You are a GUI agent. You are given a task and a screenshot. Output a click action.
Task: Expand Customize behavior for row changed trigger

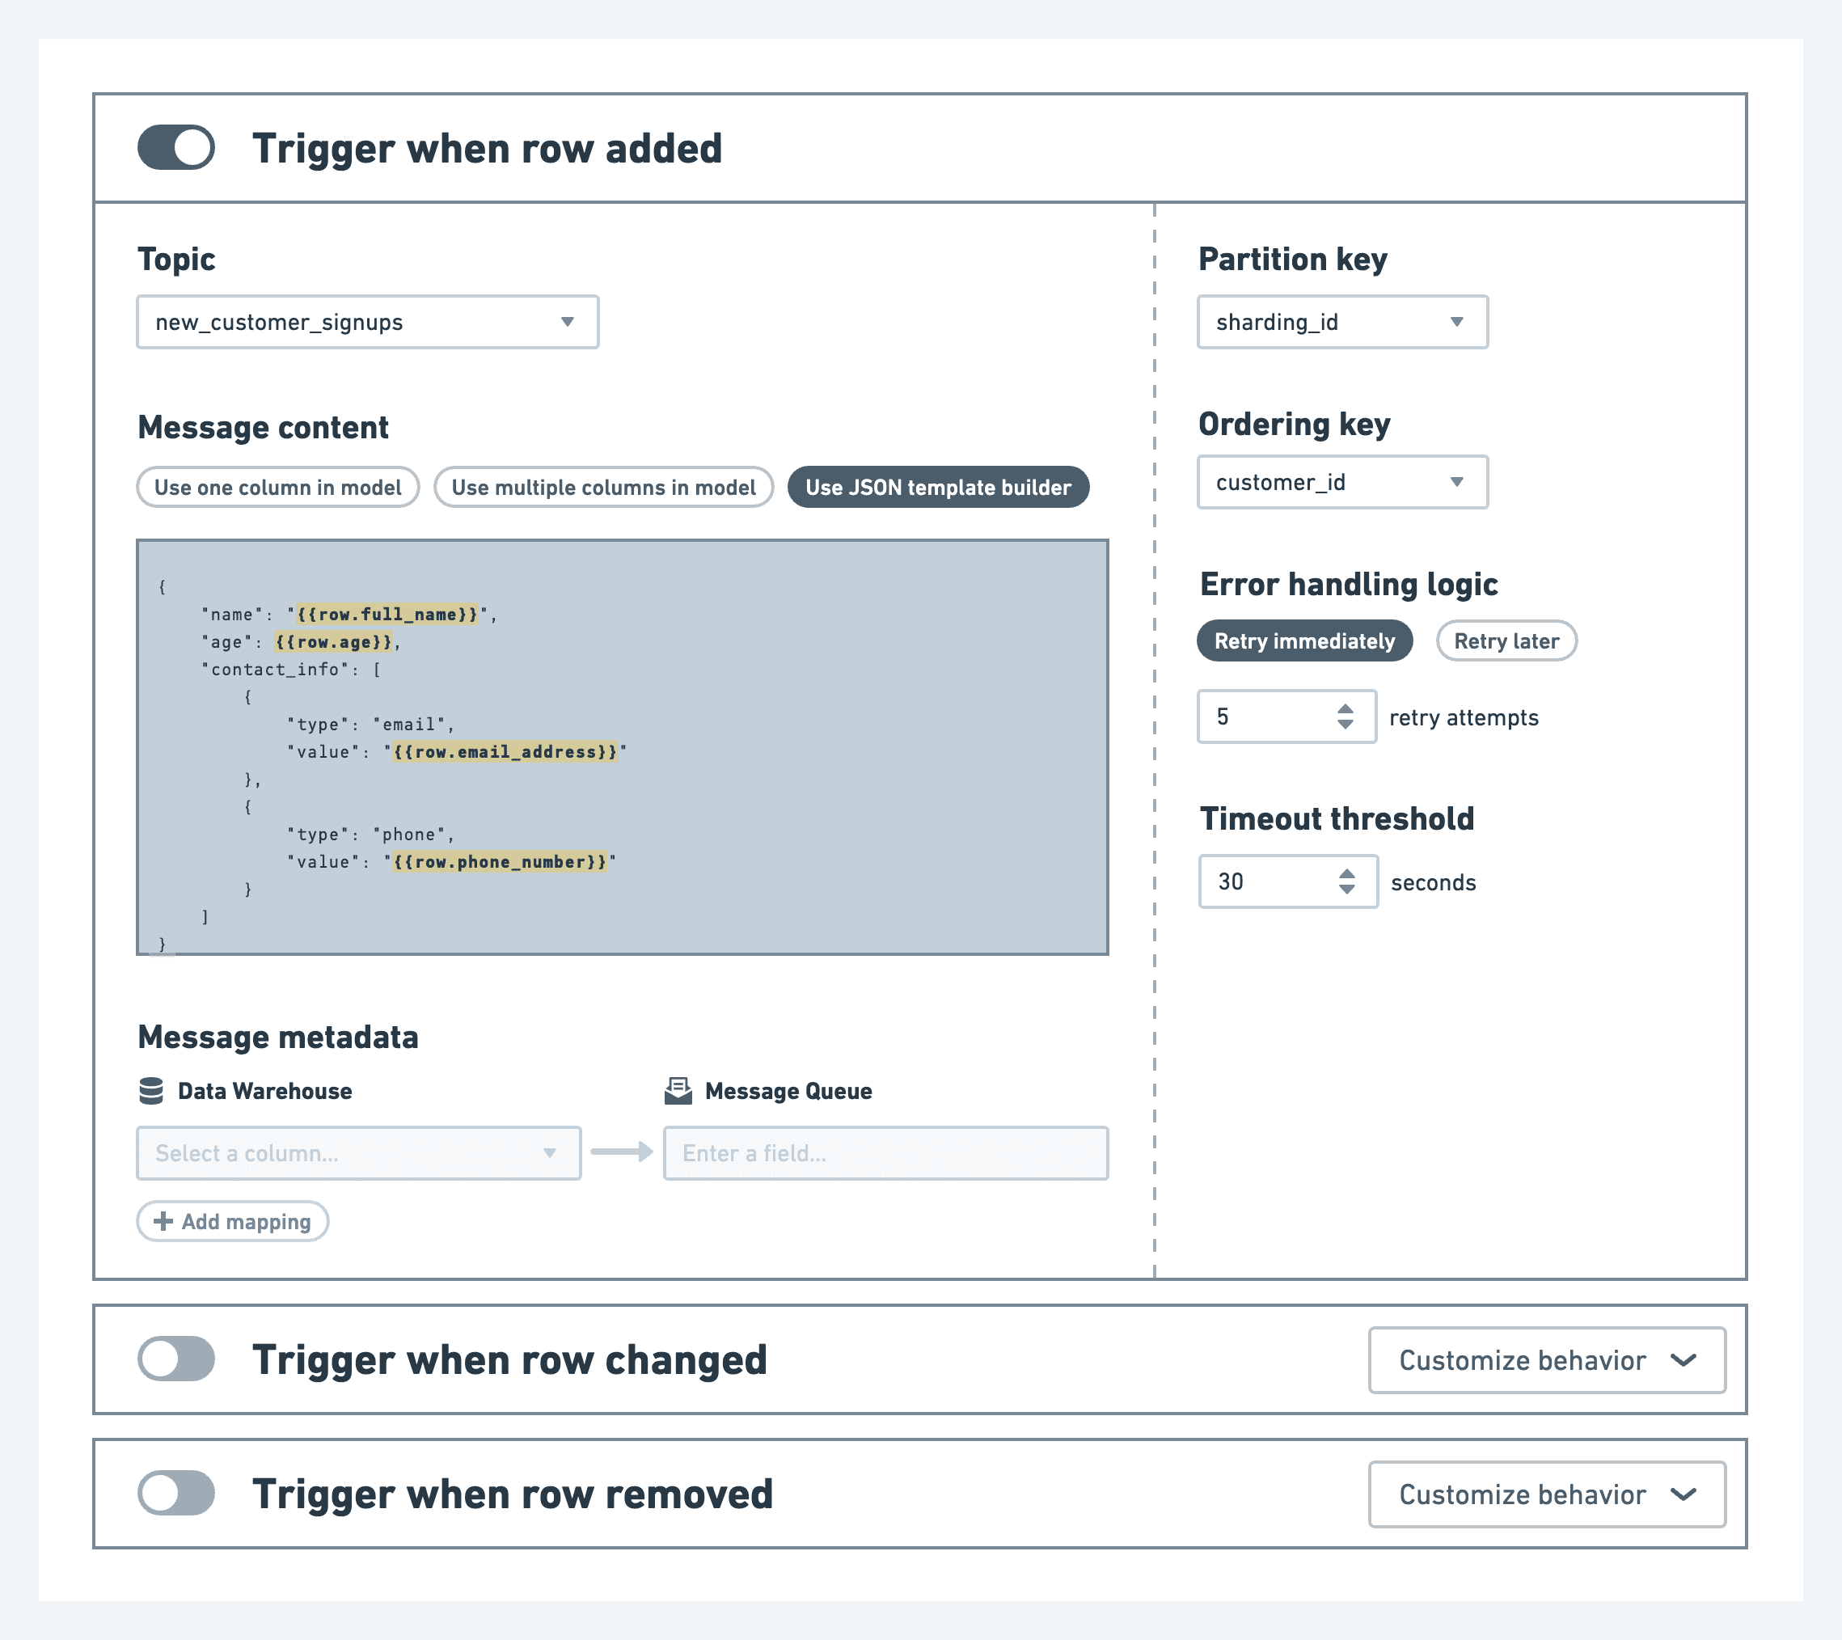point(1546,1361)
